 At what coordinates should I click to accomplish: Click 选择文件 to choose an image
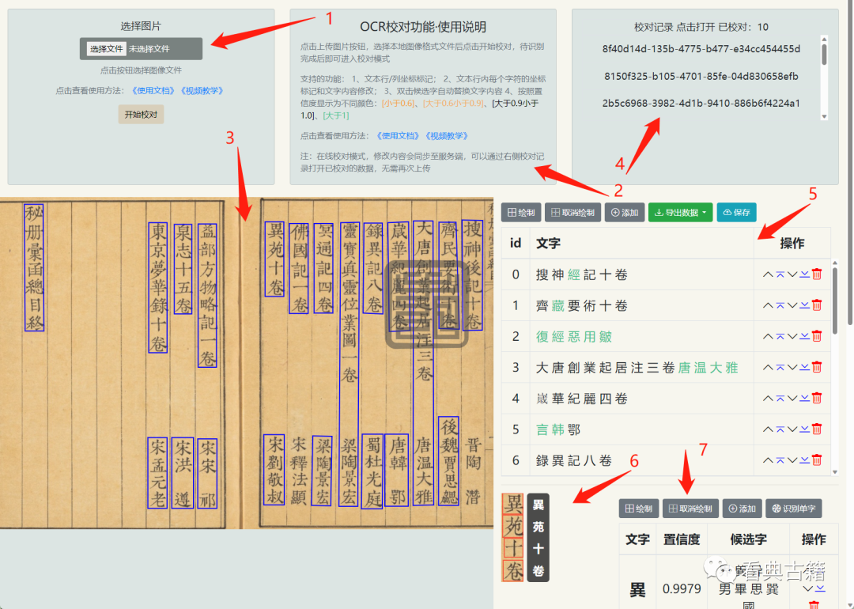point(106,49)
